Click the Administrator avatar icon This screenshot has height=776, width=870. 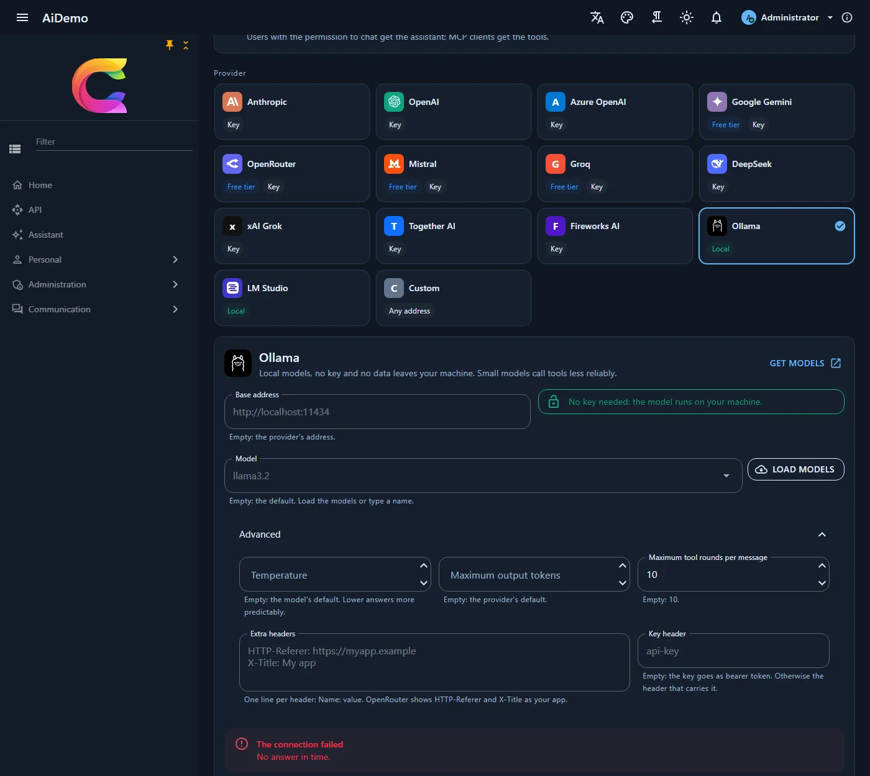pos(749,17)
